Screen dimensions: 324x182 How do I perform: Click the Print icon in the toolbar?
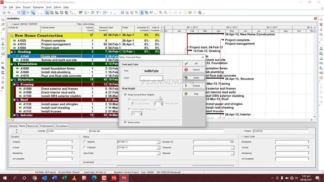pyautogui.click(x=4, y=13)
